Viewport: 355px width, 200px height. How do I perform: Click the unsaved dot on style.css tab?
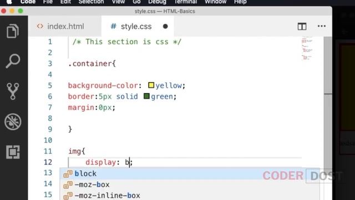(x=165, y=27)
